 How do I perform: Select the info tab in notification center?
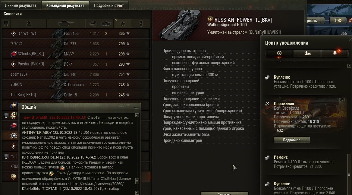click(279, 53)
